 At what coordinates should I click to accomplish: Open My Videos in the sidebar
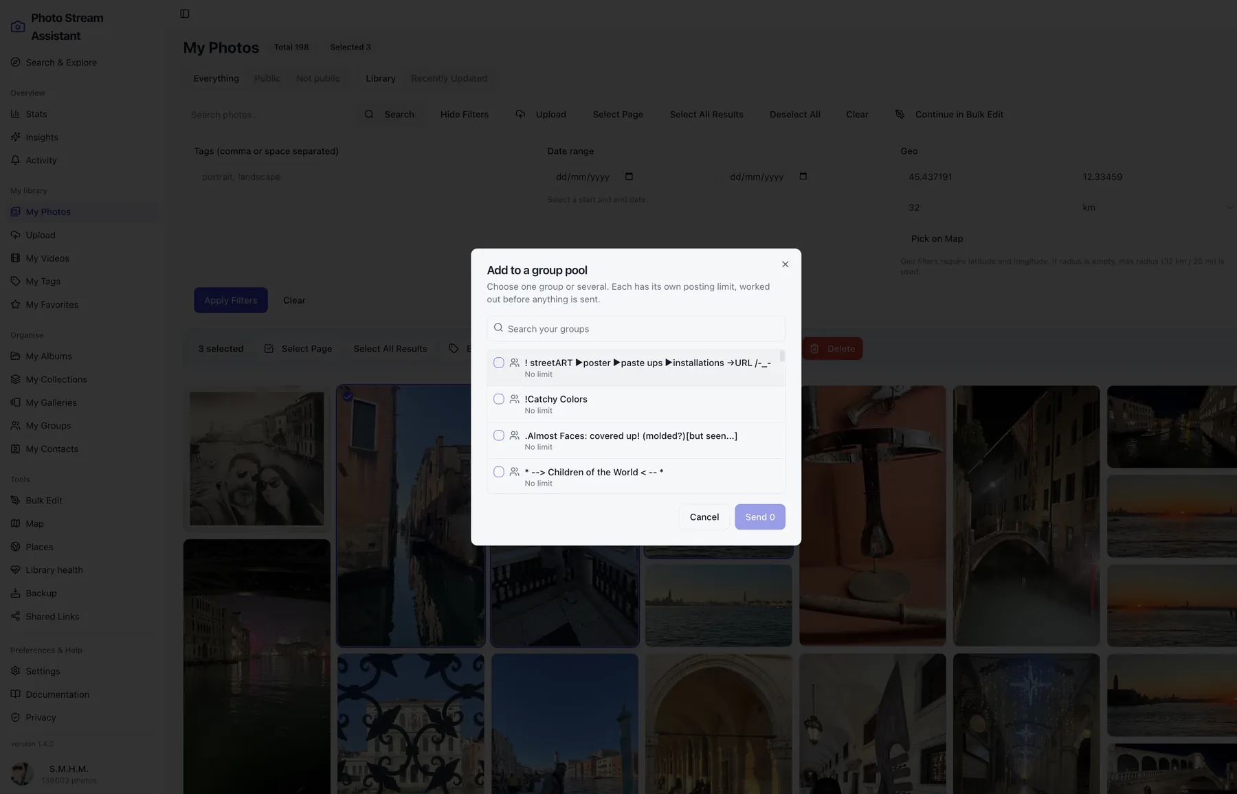tap(47, 258)
